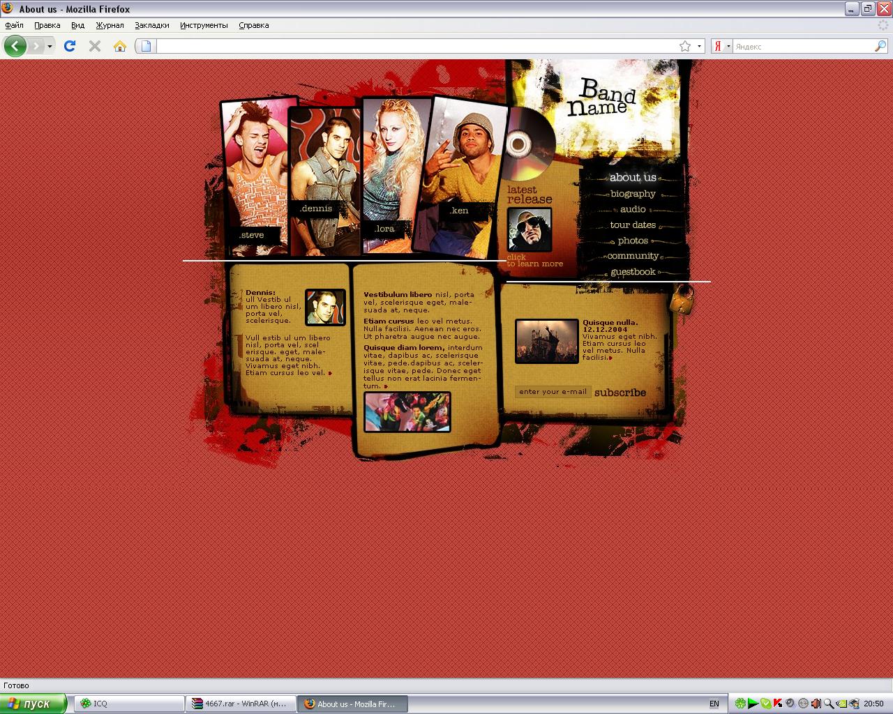The image size is (893, 714).
Task: Open the Инструменты menu
Action: (204, 25)
